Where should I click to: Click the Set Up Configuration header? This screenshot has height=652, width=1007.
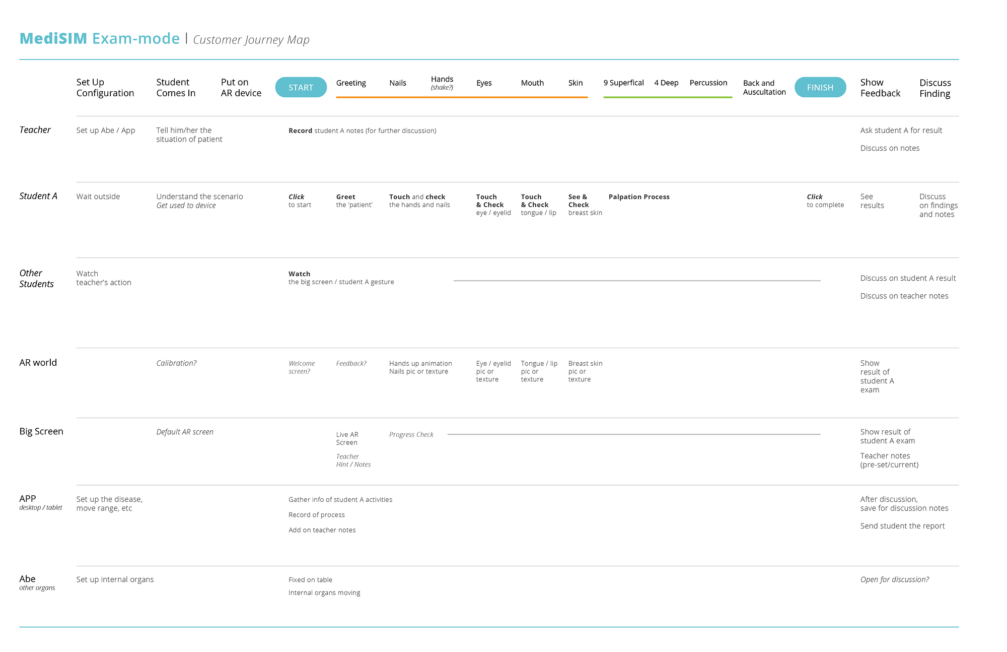click(x=105, y=88)
